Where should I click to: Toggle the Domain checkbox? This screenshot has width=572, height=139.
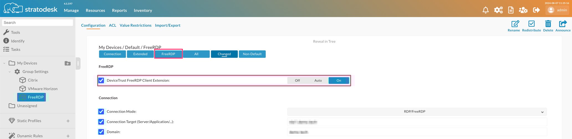(x=101, y=132)
